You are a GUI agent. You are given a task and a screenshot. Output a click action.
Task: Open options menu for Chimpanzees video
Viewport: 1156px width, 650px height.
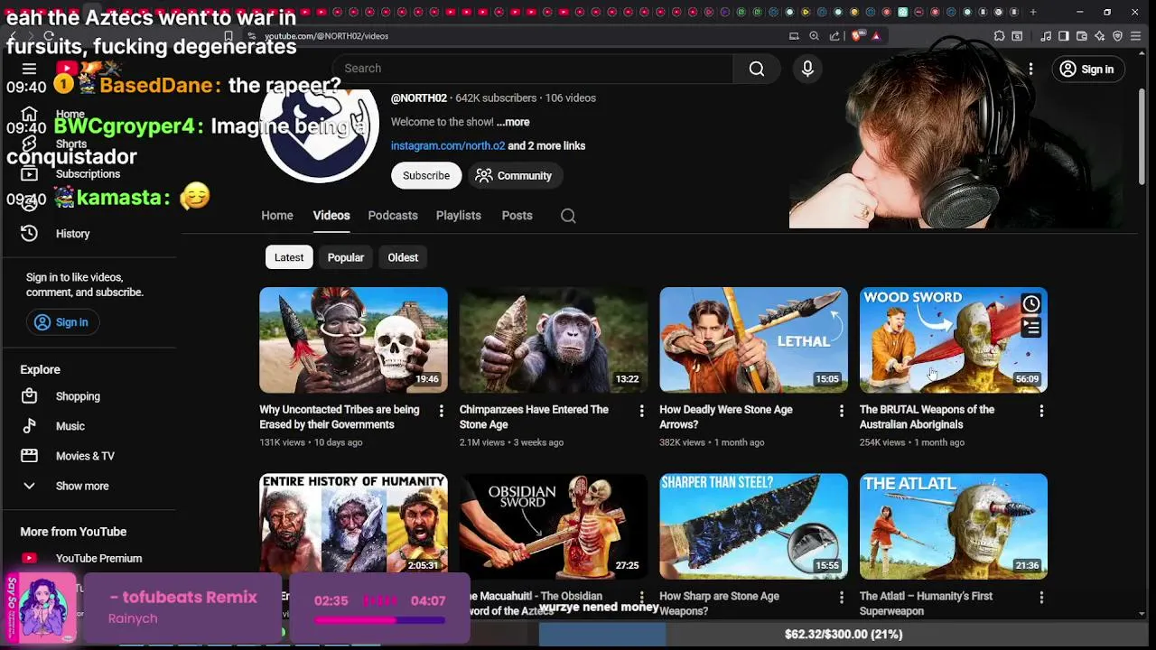tap(641, 411)
